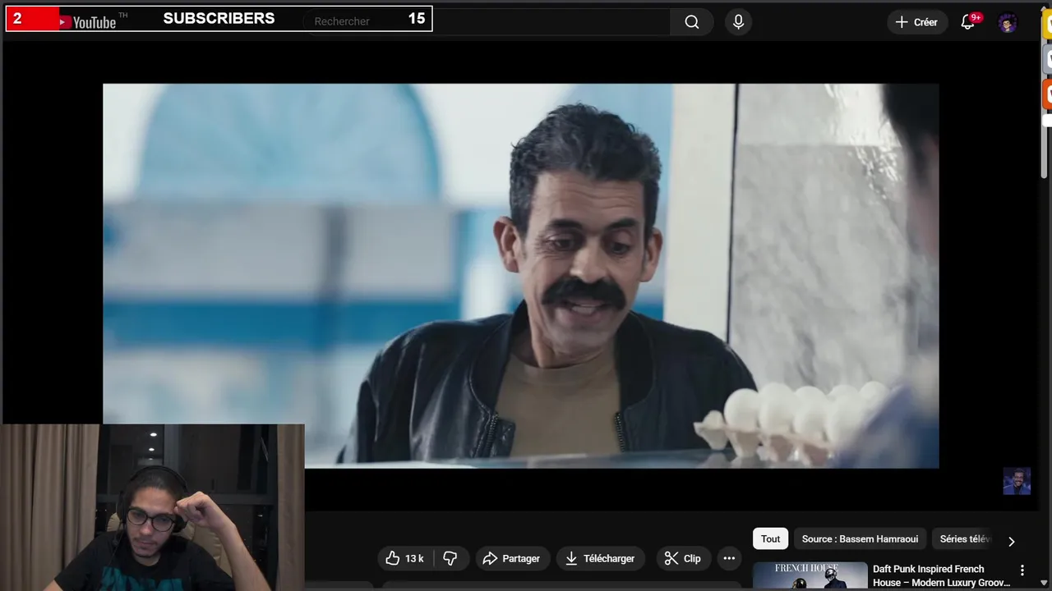Open options menu for Daft Punk video

(1022, 570)
